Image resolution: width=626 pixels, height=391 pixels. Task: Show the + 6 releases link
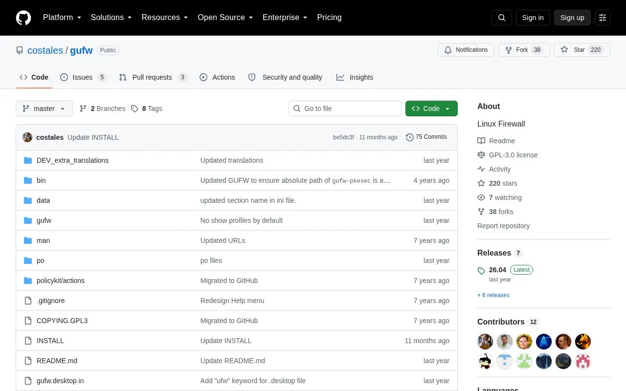(493, 295)
